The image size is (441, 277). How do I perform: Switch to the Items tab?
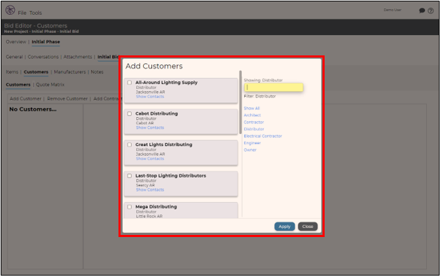pyautogui.click(x=12, y=72)
